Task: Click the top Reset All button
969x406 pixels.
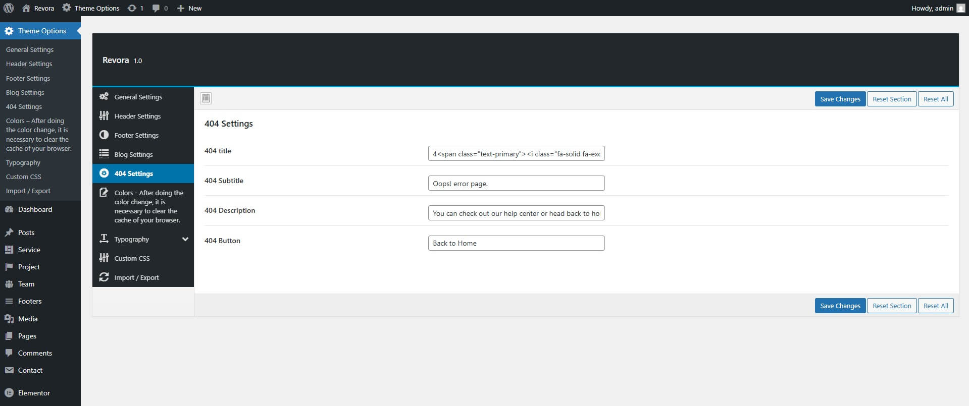Action: tap(936, 99)
